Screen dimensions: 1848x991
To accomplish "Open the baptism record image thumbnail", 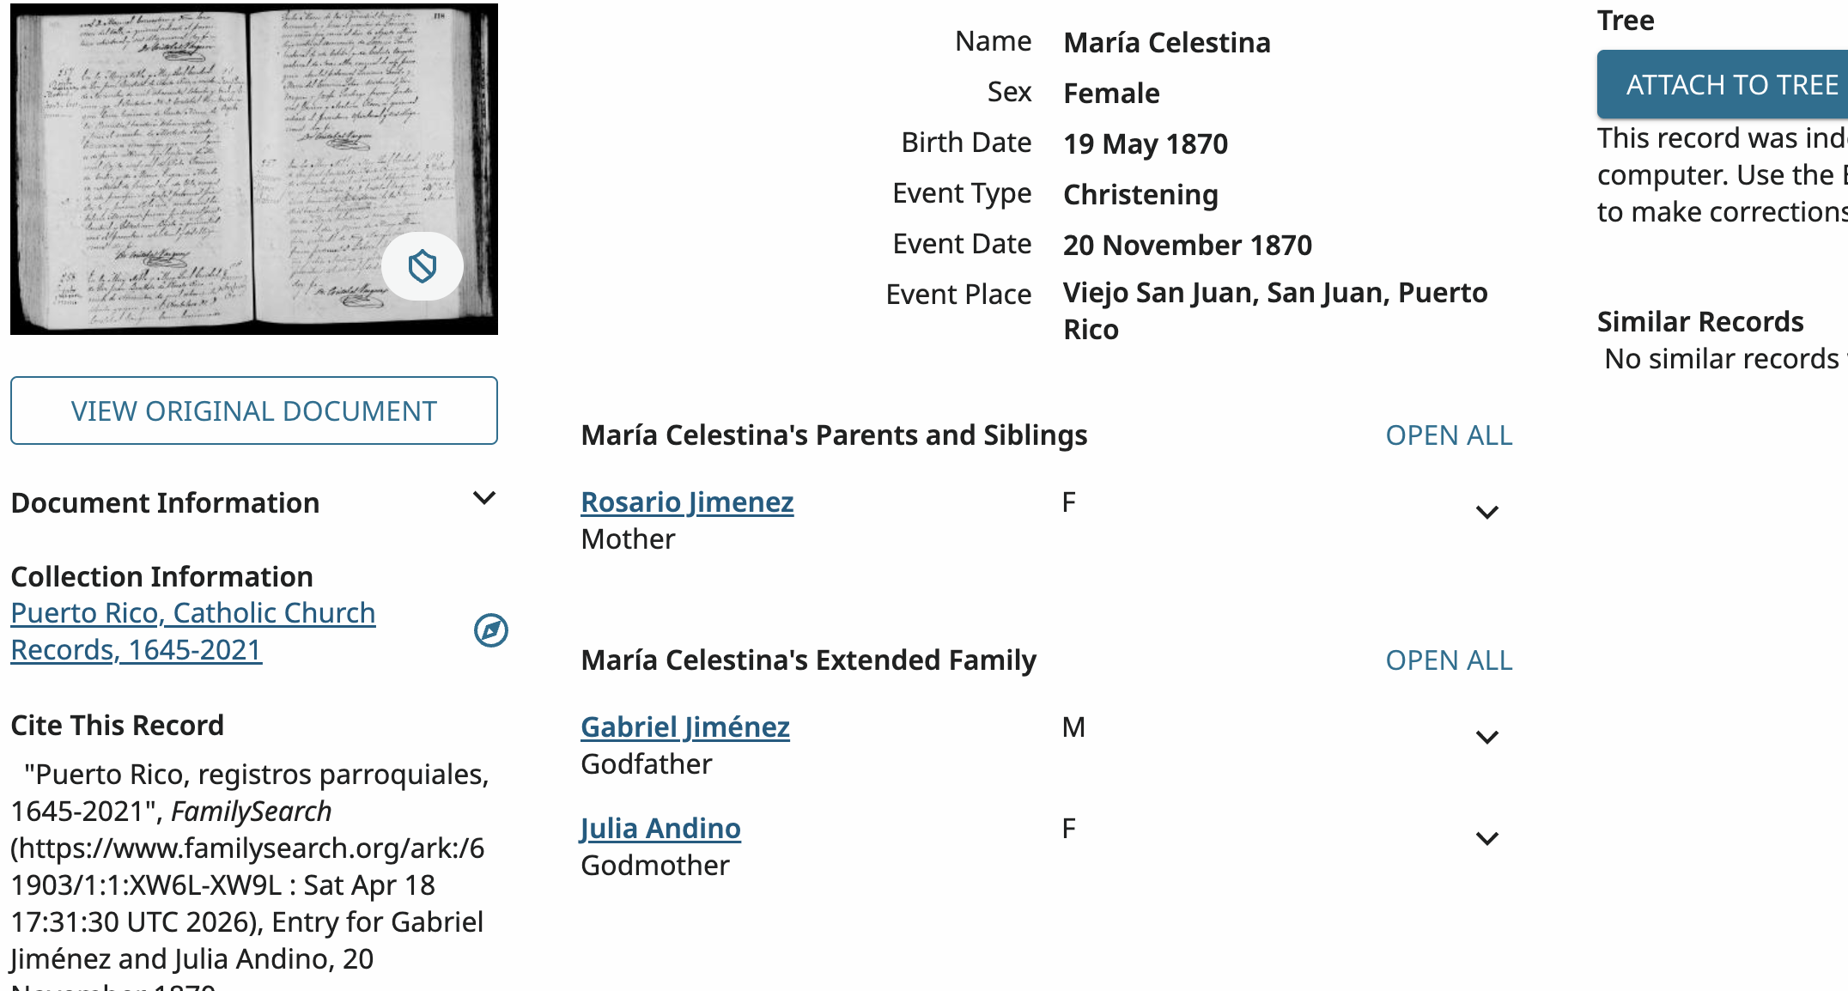I will tap(254, 169).
